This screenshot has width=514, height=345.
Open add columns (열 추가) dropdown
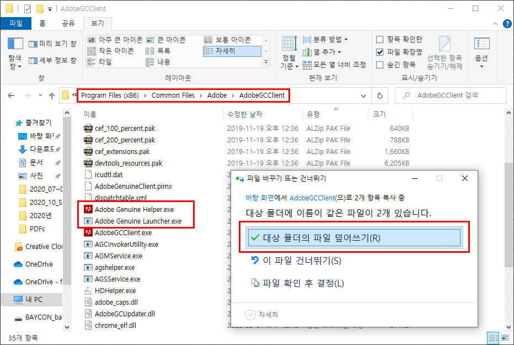tap(322, 52)
